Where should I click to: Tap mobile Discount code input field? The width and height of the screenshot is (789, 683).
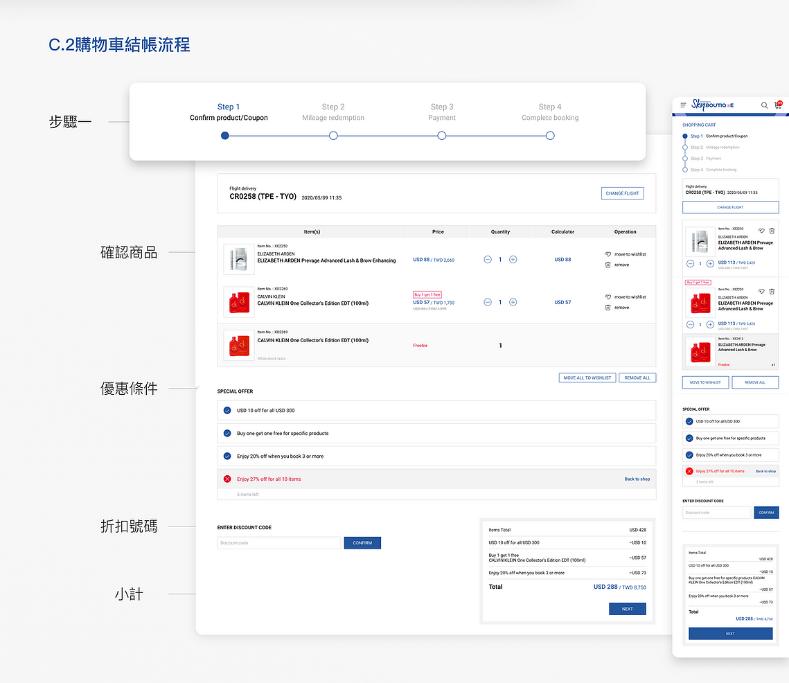pos(716,513)
